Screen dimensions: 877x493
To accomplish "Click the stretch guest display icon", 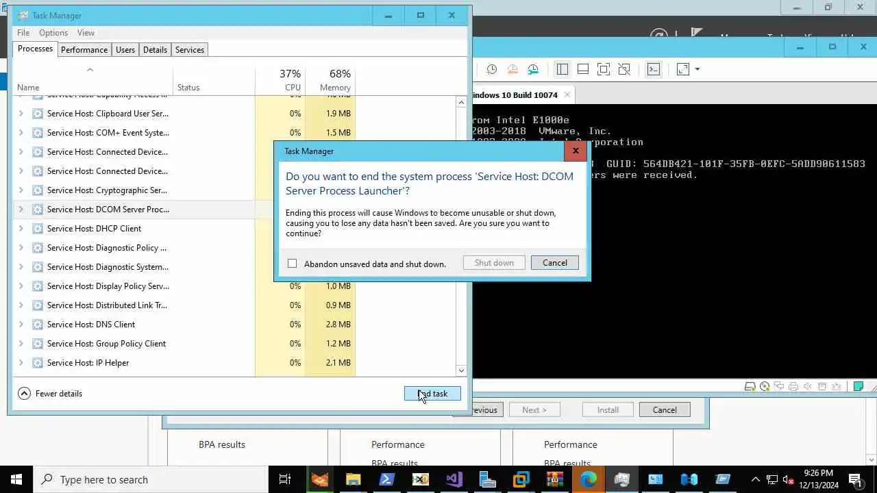I will pos(683,69).
